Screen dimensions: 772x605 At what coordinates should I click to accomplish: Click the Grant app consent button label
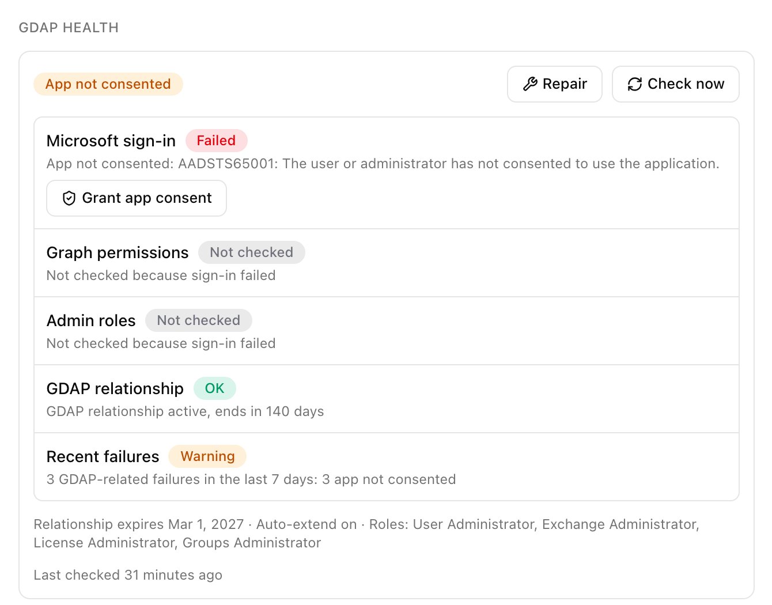coord(147,198)
